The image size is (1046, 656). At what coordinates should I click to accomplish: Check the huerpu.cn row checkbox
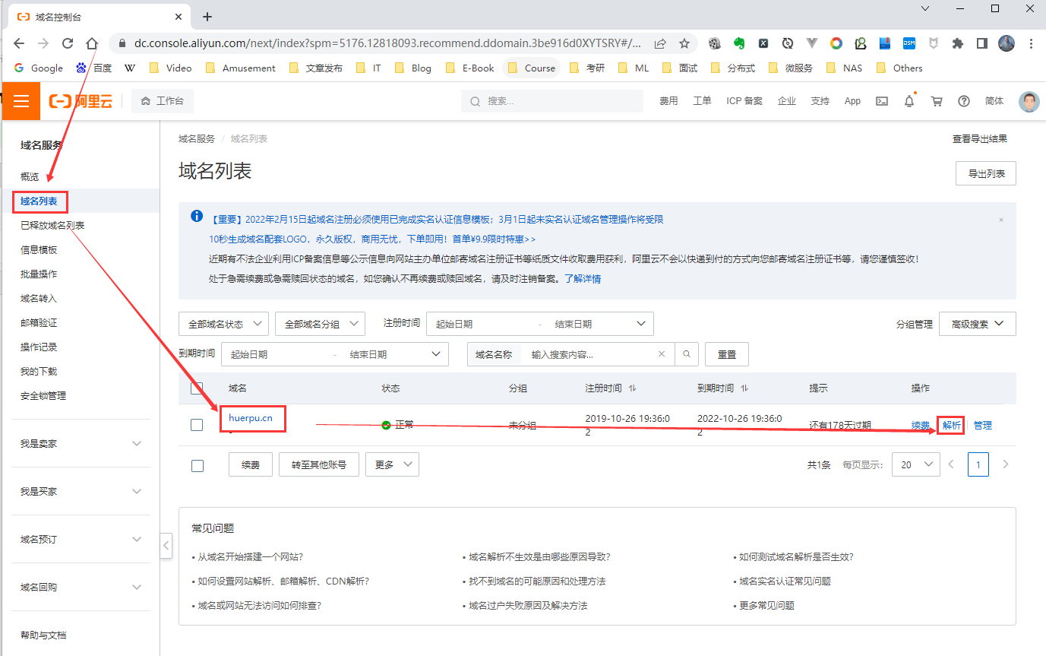click(197, 425)
